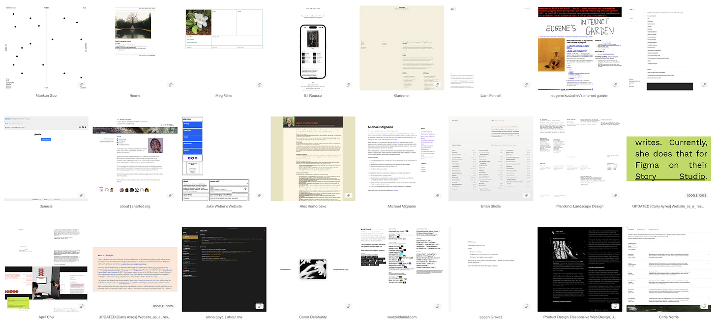Click link icon on Jake Weber's Website card
Viewport: 716px width, 321px height.
[260, 195]
